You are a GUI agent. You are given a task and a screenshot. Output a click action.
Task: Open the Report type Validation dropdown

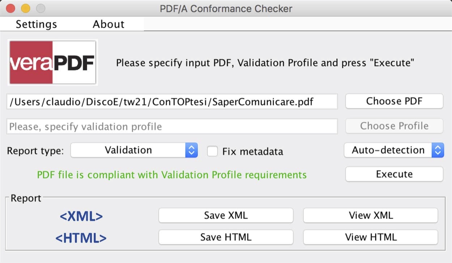(x=134, y=150)
